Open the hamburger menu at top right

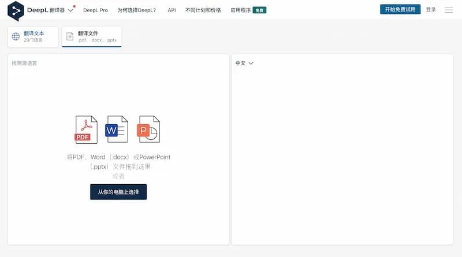click(x=449, y=10)
